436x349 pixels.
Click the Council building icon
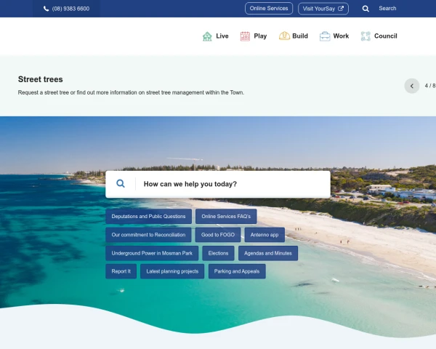[x=366, y=36]
